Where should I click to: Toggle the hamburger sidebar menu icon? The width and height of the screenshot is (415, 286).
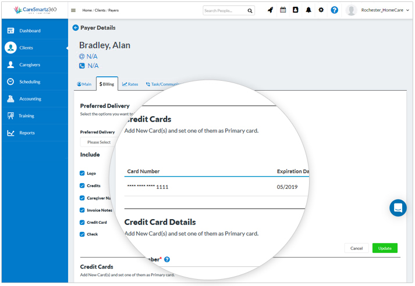(73, 10)
